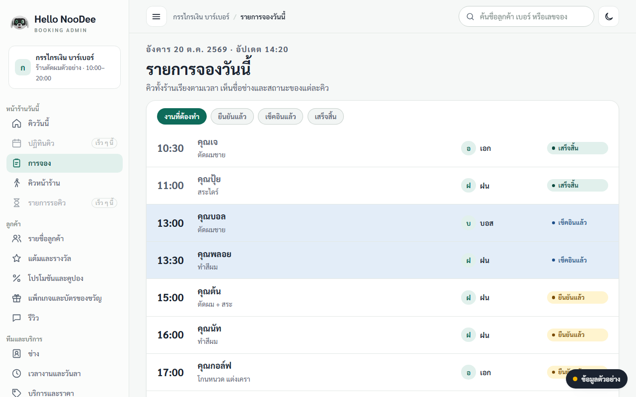Viewport: 636px width, 397px height.
Task: Open the กรรไกรเงิน บาร์เบอร์ shop selector card
Action: click(x=65, y=67)
